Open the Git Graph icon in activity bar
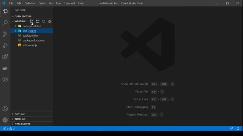The width and height of the screenshot is (243, 136). point(5,79)
